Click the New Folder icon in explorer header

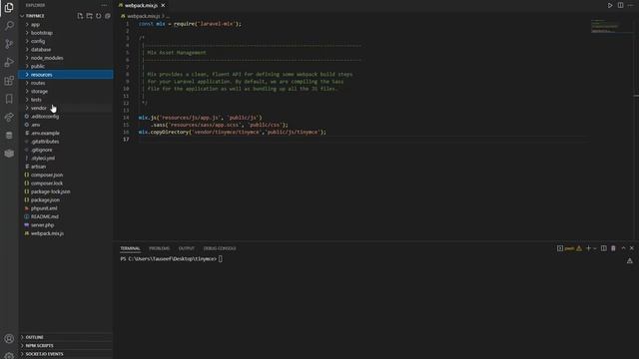89,16
